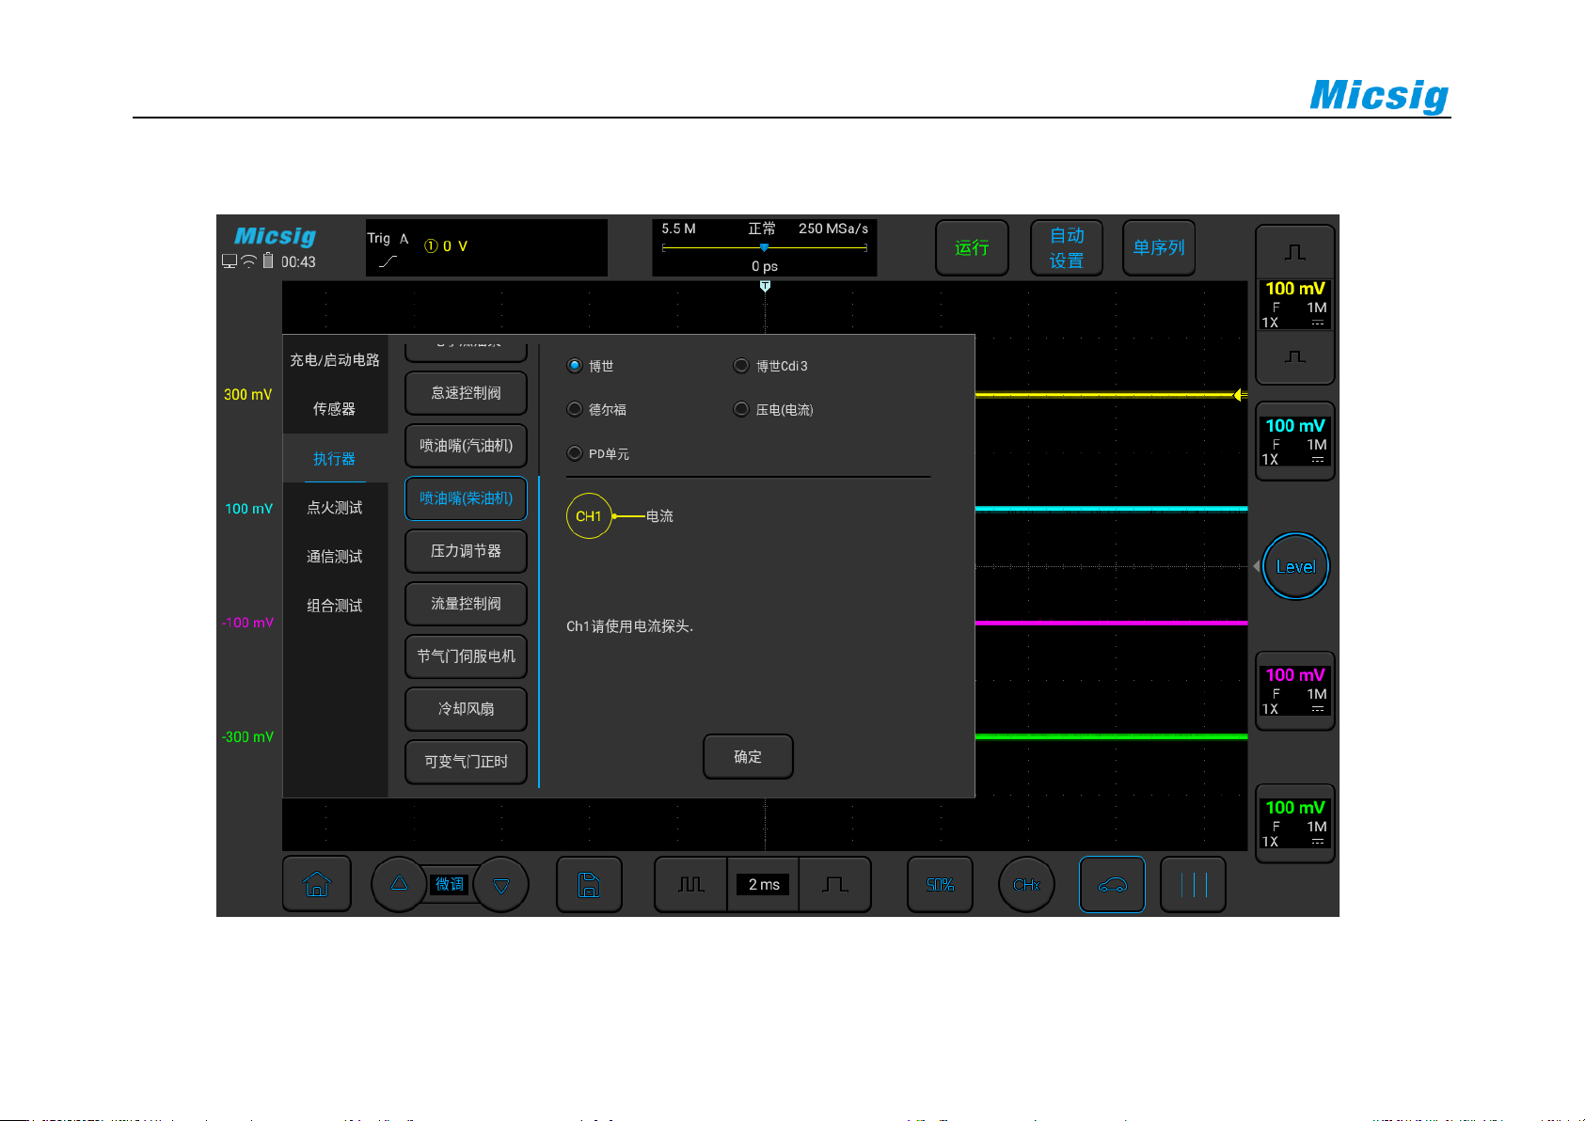Choose 压力调节器 test item
The width and height of the screenshot is (1585, 1121).
(x=466, y=551)
